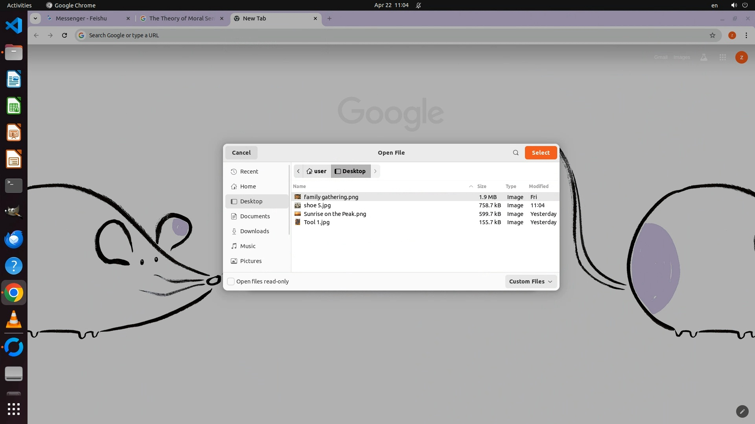Enable Open files read-only checkbox
Image resolution: width=755 pixels, height=424 pixels.
tap(231, 281)
